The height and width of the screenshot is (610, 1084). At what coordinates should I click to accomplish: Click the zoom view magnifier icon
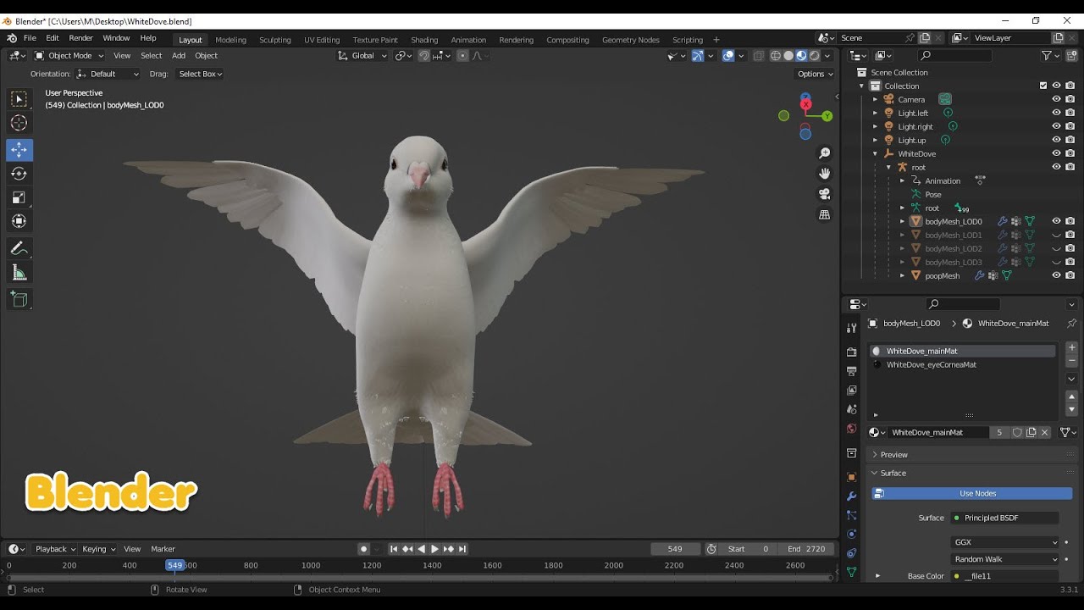(x=825, y=153)
